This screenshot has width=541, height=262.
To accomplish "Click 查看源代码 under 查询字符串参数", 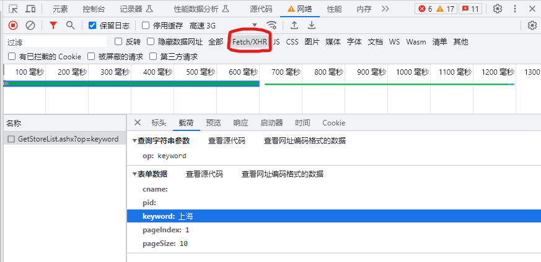I will [227, 141].
